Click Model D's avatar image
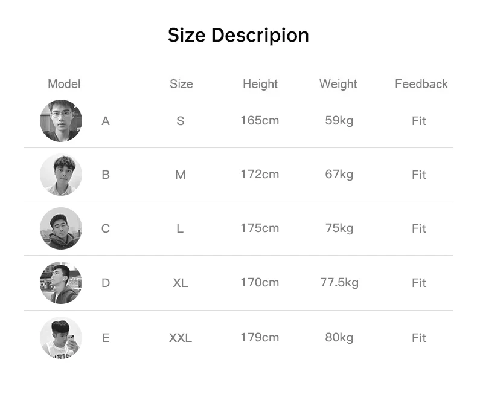This screenshot has width=477, height=397. (61, 283)
